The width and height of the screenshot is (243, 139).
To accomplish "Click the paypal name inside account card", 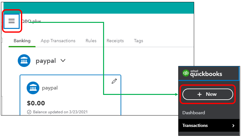I will click(x=50, y=88).
